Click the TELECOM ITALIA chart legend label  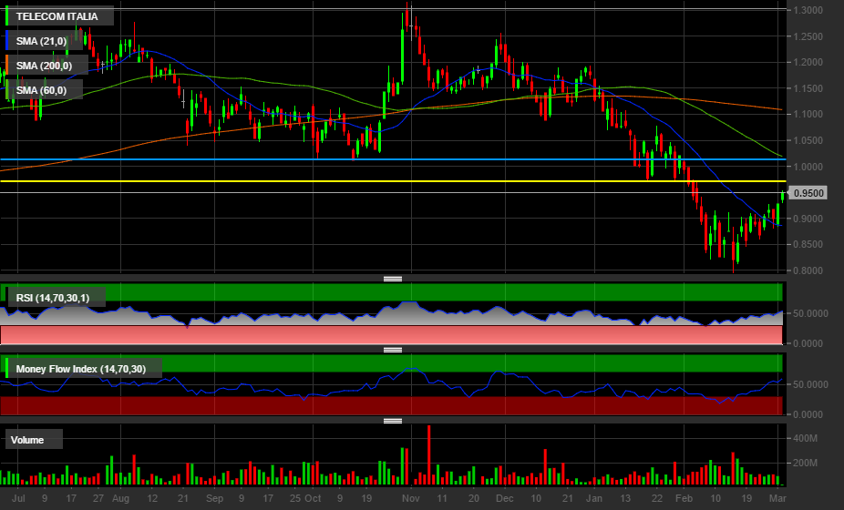(57, 16)
